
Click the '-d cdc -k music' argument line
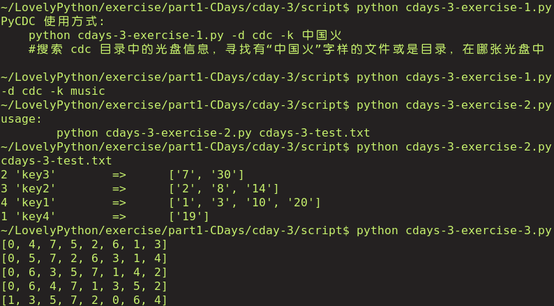click(x=53, y=91)
